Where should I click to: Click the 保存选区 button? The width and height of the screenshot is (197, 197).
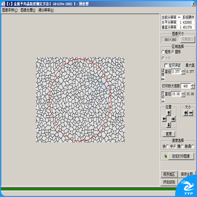[x=170, y=175]
